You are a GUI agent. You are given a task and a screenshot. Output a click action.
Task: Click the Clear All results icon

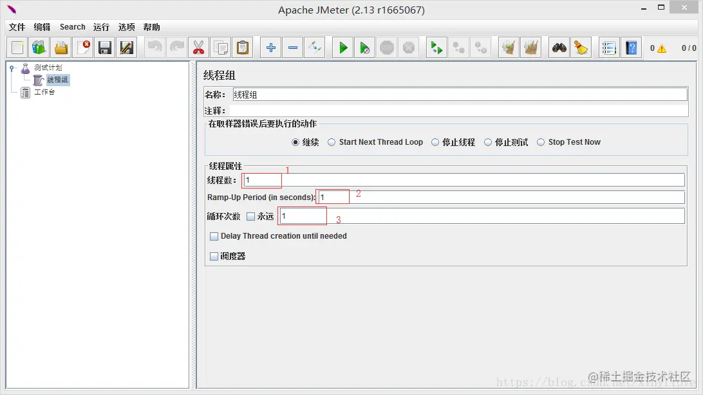pyautogui.click(x=531, y=48)
